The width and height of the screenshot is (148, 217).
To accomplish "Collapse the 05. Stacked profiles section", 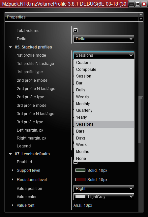I will pos(10,47).
